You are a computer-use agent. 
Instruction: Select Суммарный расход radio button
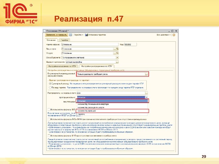pyautogui.click(x=50, y=84)
